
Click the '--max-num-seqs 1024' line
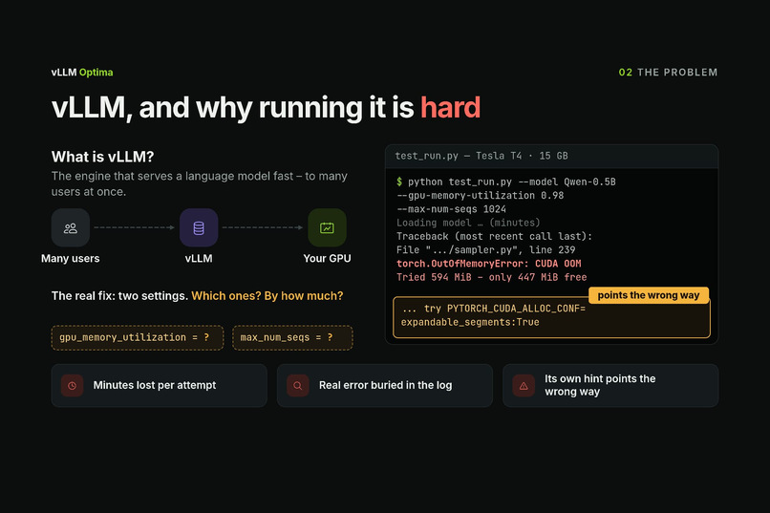click(x=451, y=209)
